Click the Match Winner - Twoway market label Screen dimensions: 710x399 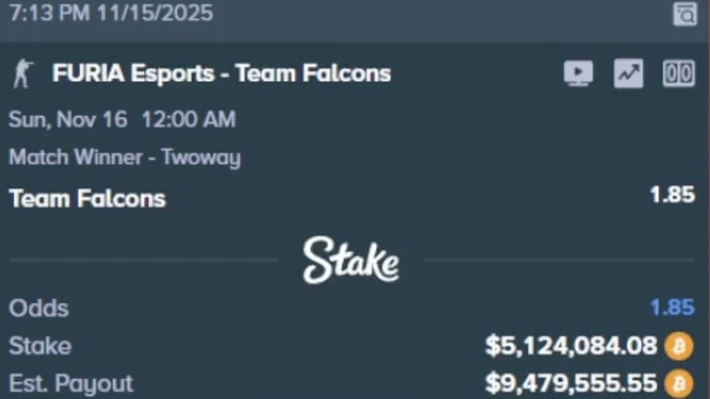[x=124, y=157]
